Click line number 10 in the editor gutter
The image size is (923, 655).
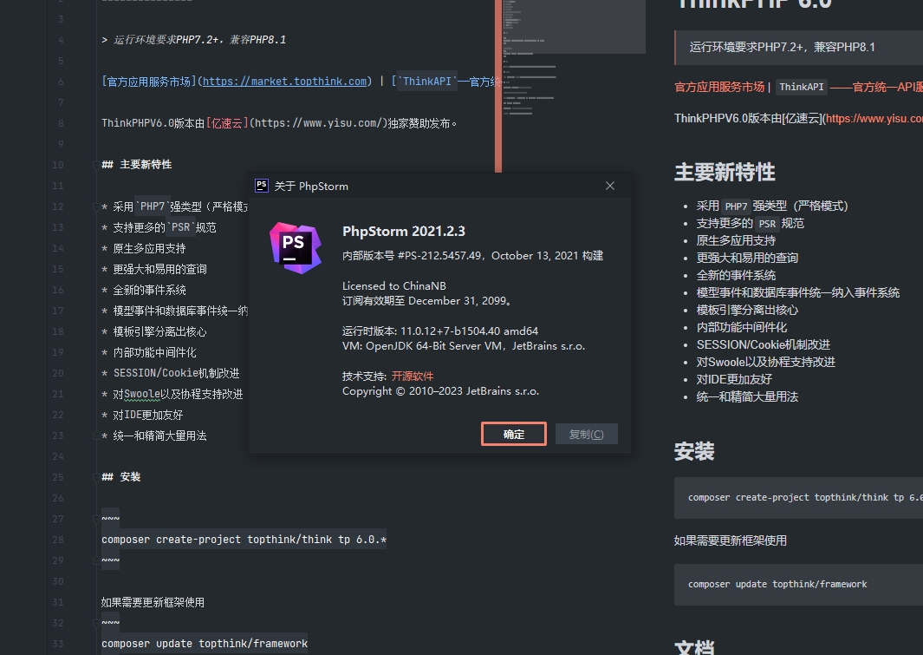[57, 164]
